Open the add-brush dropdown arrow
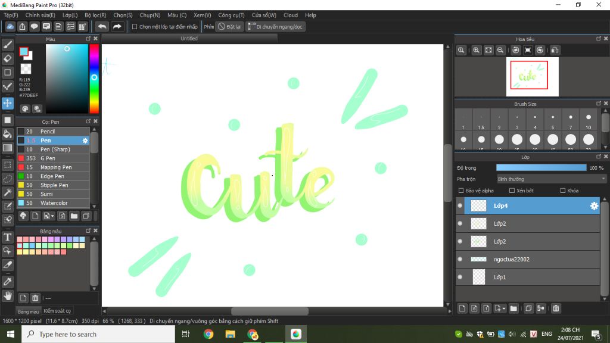The height and width of the screenshot is (343, 610). pyautogui.click(x=52, y=216)
